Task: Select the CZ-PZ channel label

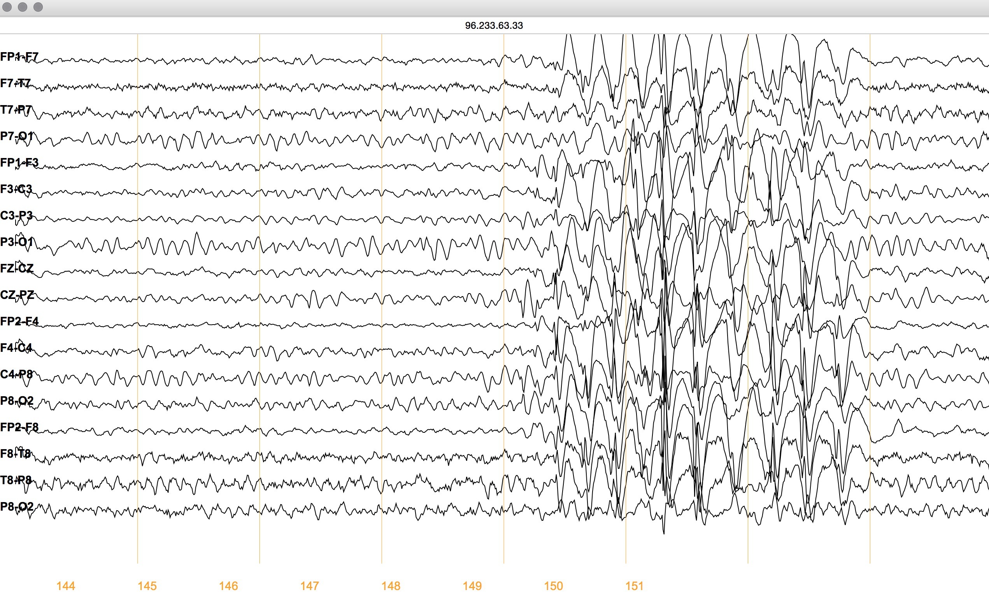Action: (17, 295)
